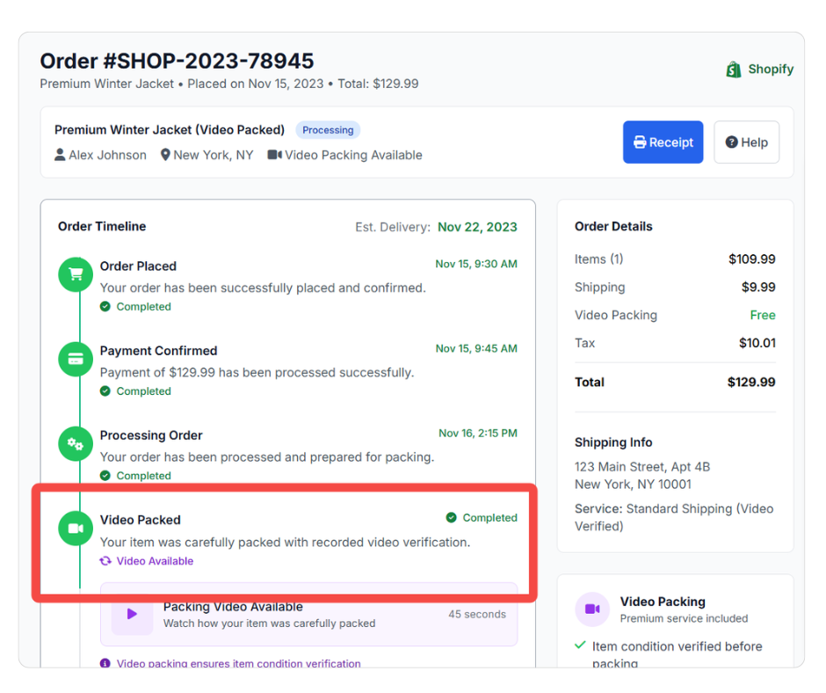Click the Shopify logo icon
826x693 pixels.
pyautogui.click(x=733, y=69)
